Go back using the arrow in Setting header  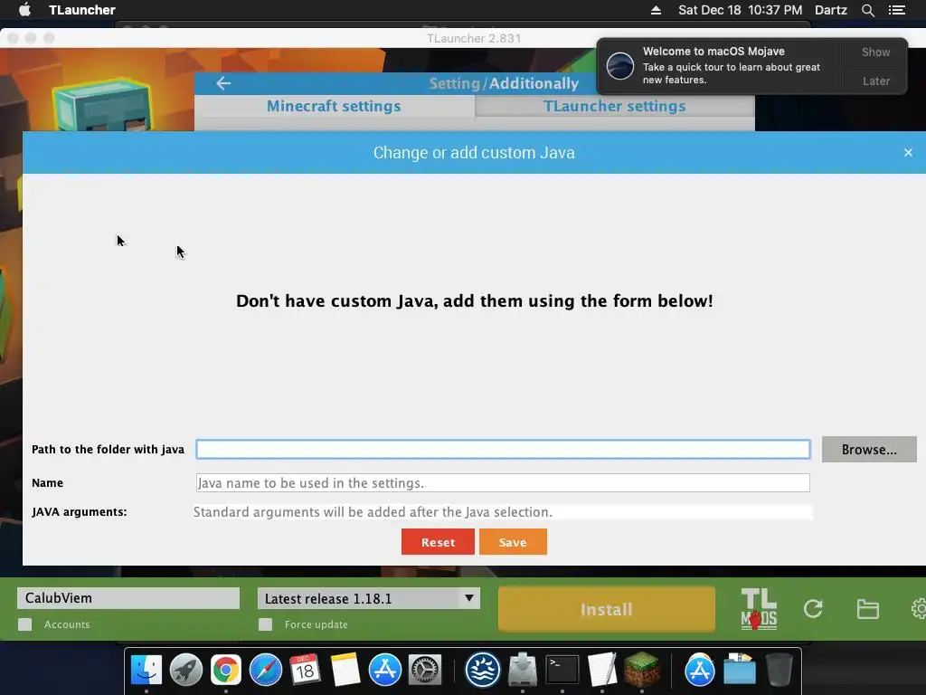[x=223, y=83]
